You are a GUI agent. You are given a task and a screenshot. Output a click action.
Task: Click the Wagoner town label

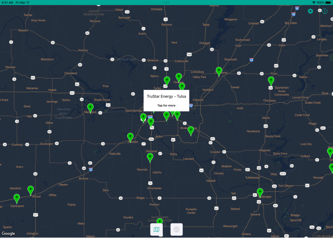[264, 150]
